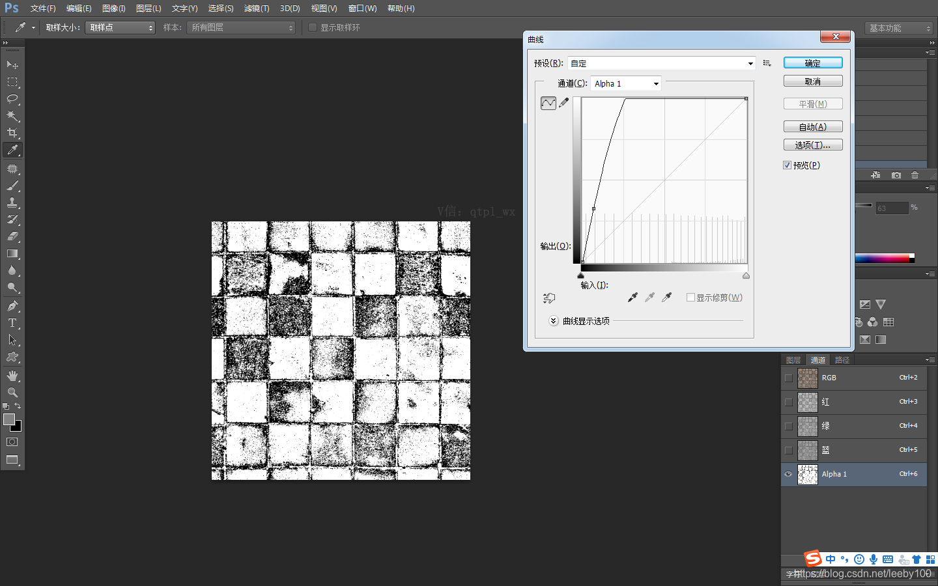Open the sample layers dropdown

coord(241,27)
